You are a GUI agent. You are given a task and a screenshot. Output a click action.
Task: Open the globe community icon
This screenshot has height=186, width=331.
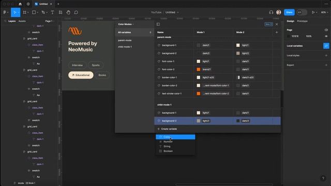(x=28, y=4)
